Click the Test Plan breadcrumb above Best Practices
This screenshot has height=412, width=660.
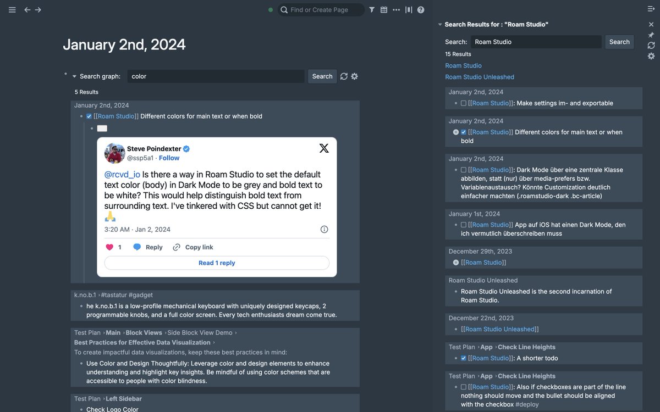87,333
